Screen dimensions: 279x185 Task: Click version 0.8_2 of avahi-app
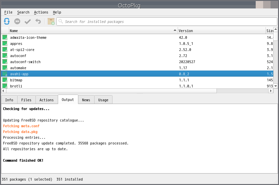[184, 74]
